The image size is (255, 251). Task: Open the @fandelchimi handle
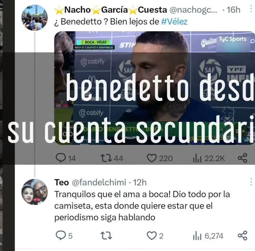pos(99,182)
